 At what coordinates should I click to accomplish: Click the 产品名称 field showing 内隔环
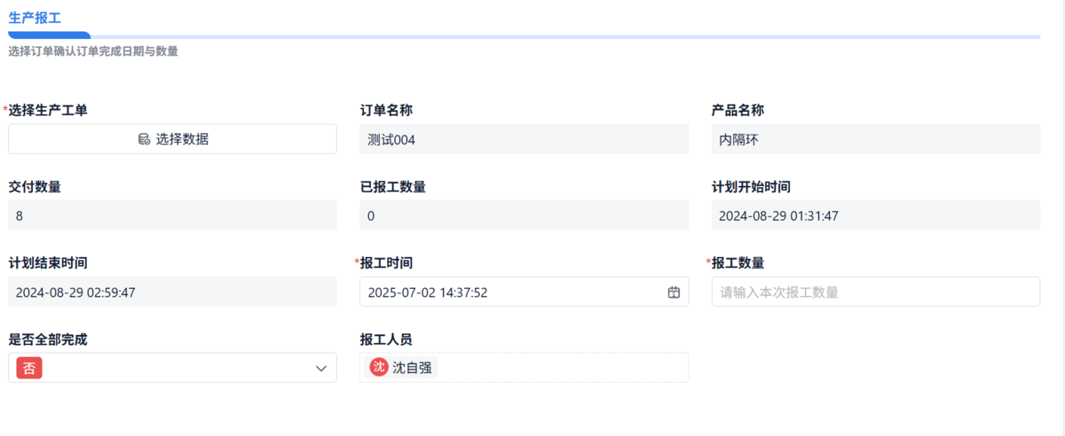tap(876, 139)
